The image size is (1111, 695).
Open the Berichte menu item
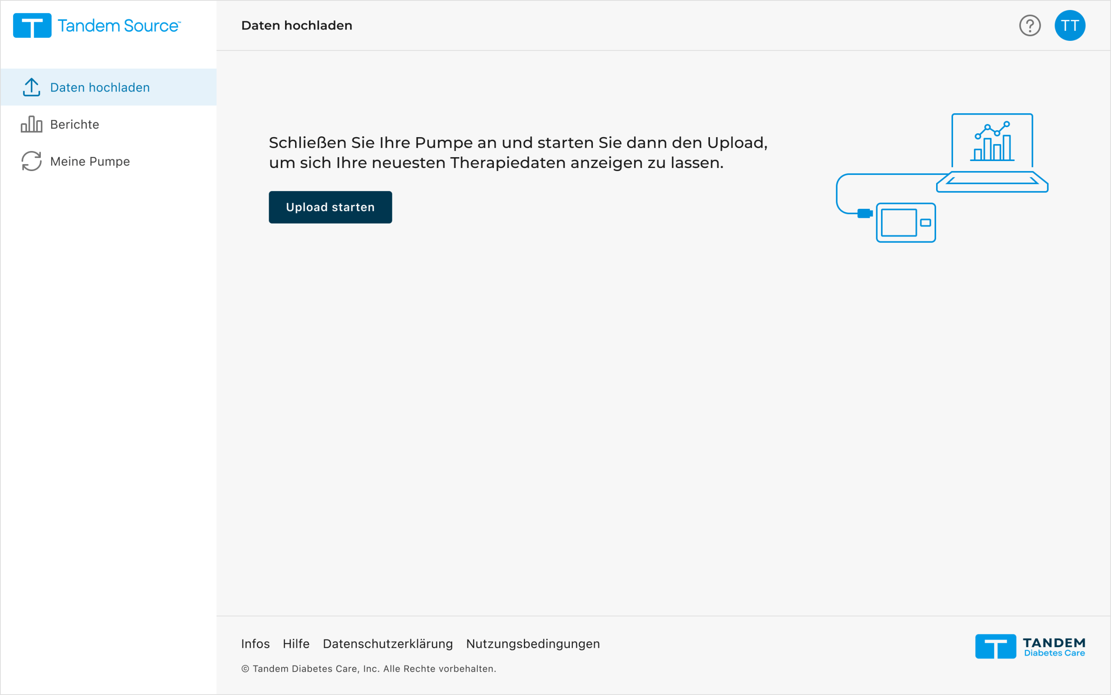75,125
